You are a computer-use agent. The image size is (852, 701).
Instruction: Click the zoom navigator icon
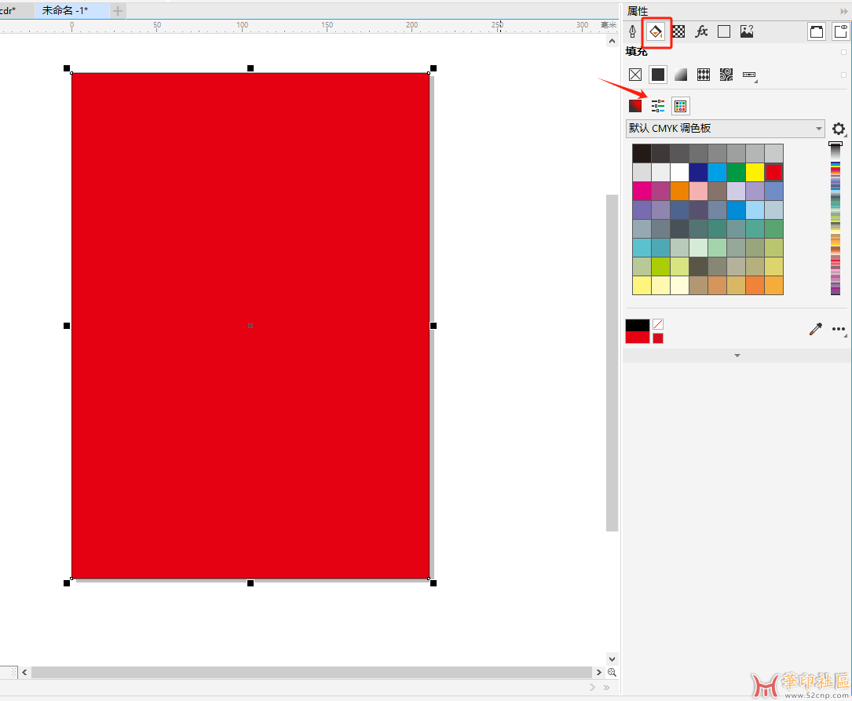tap(612, 672)
